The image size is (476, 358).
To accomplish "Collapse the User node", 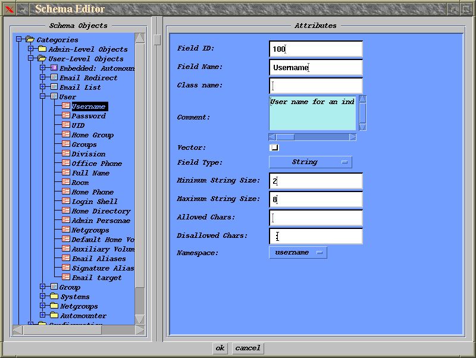I will tap(42, 96).
